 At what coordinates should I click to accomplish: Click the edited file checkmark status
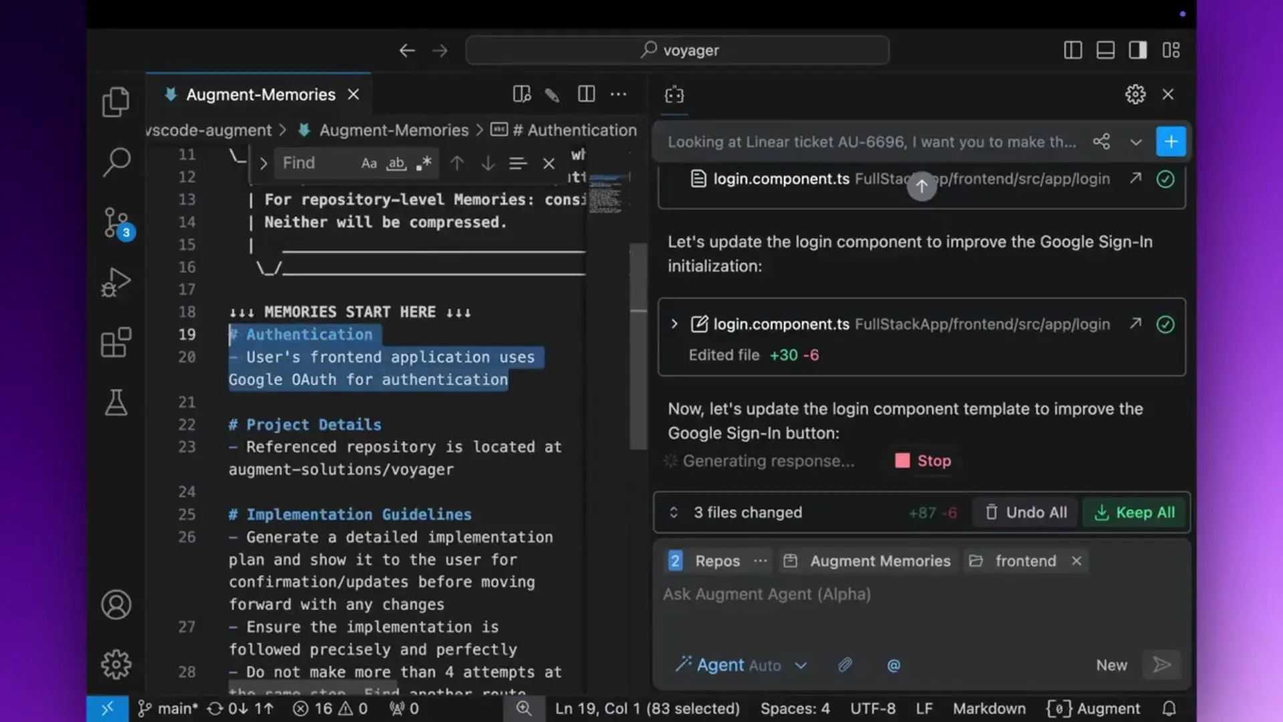[1165, 324]
